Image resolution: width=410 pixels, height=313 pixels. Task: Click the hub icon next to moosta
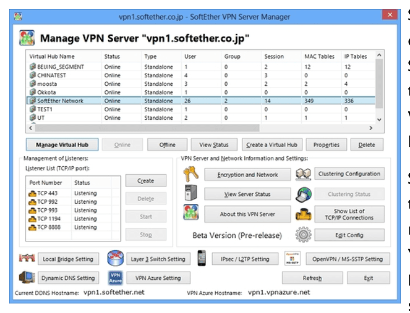32,83
